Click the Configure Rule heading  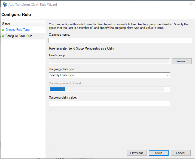(16, 14)
